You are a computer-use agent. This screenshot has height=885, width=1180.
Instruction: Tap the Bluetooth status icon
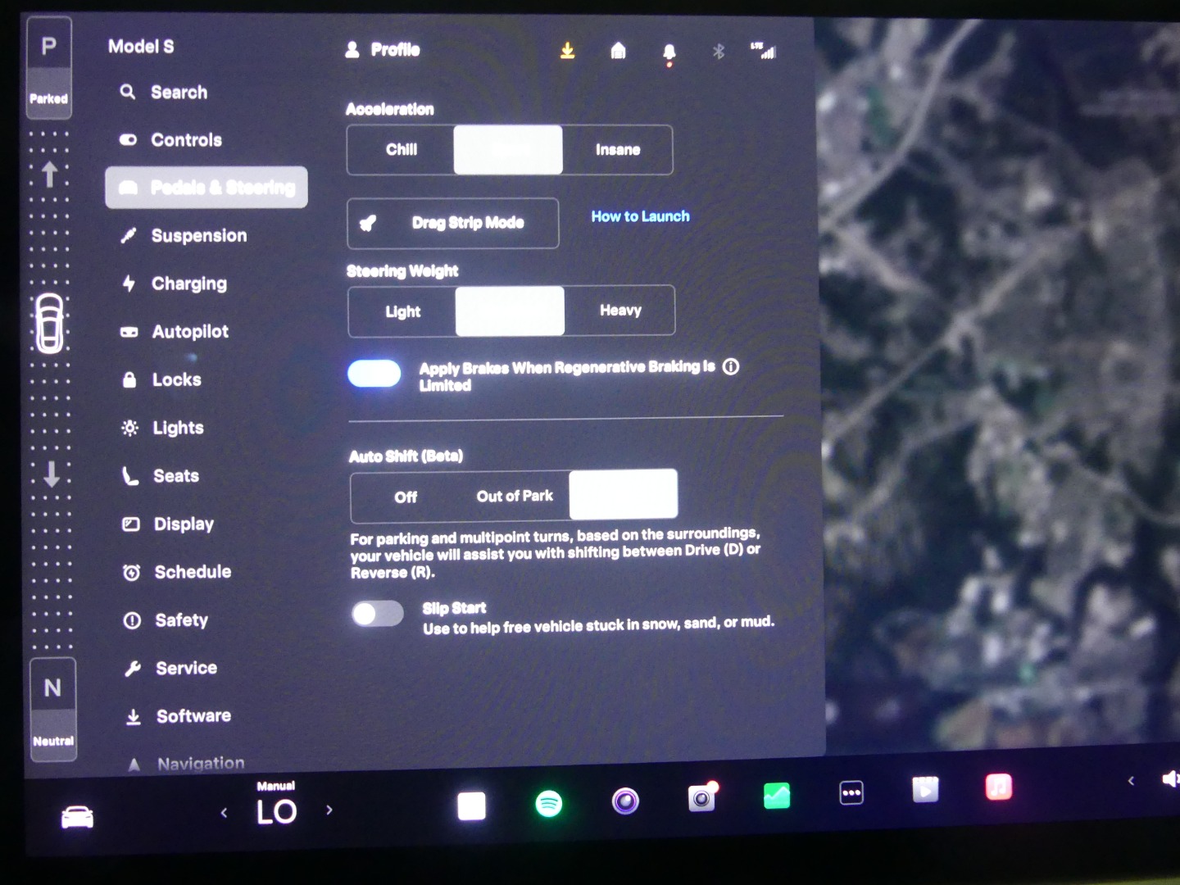click(719, 52)
